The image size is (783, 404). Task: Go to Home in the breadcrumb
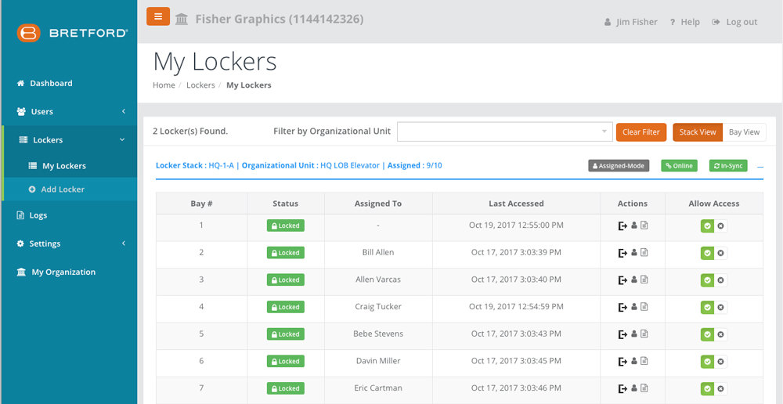(x=164, y=85)
